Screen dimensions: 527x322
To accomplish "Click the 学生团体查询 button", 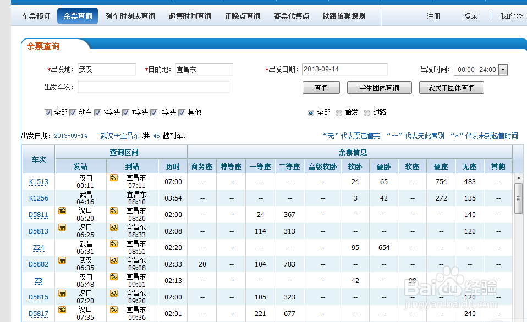I will coord(380,88).
